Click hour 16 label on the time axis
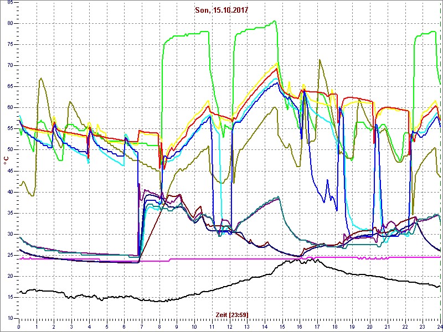The height and width of the screenshot is (332, 443). coord(300,327)
